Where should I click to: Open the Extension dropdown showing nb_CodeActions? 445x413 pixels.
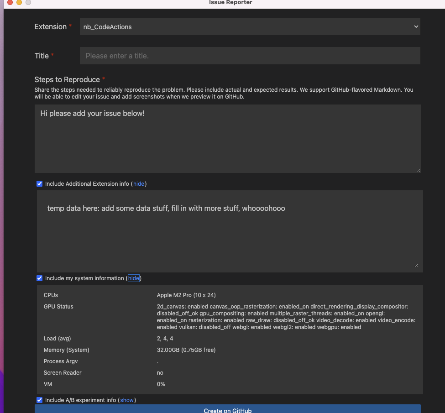click(250, 26)
